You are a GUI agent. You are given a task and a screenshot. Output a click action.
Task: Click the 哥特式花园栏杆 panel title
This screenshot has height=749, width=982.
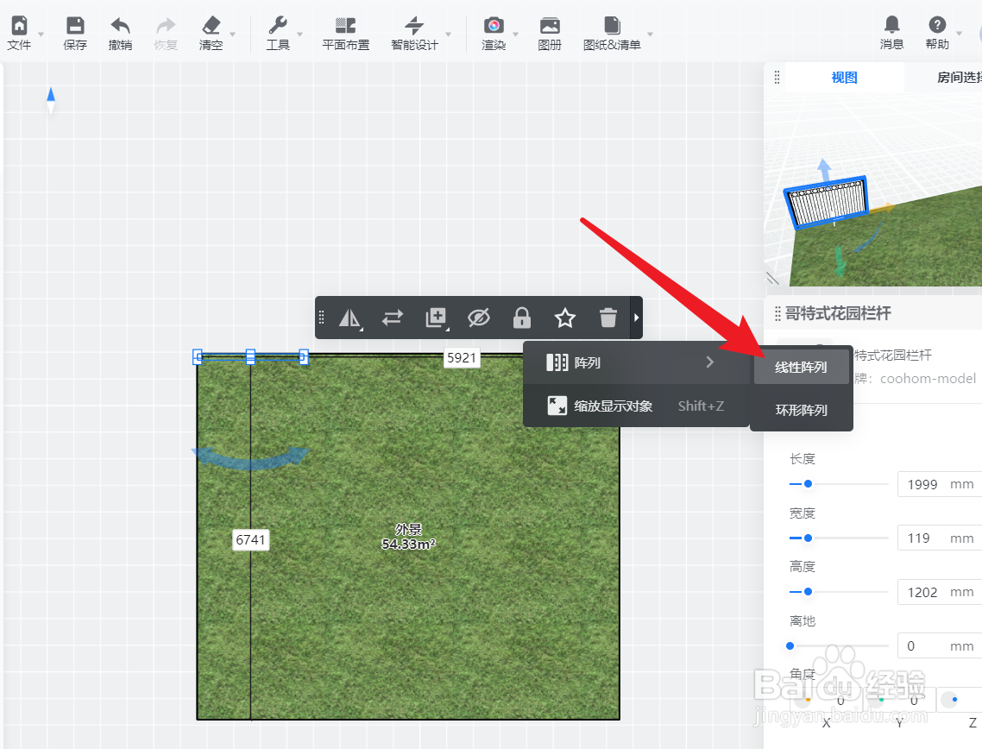click(x=838, y=313)
